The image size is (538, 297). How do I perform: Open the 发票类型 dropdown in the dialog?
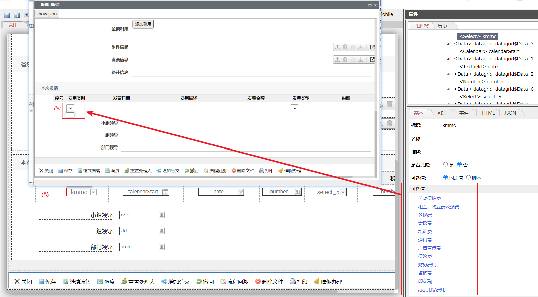(x=294, y=108)
